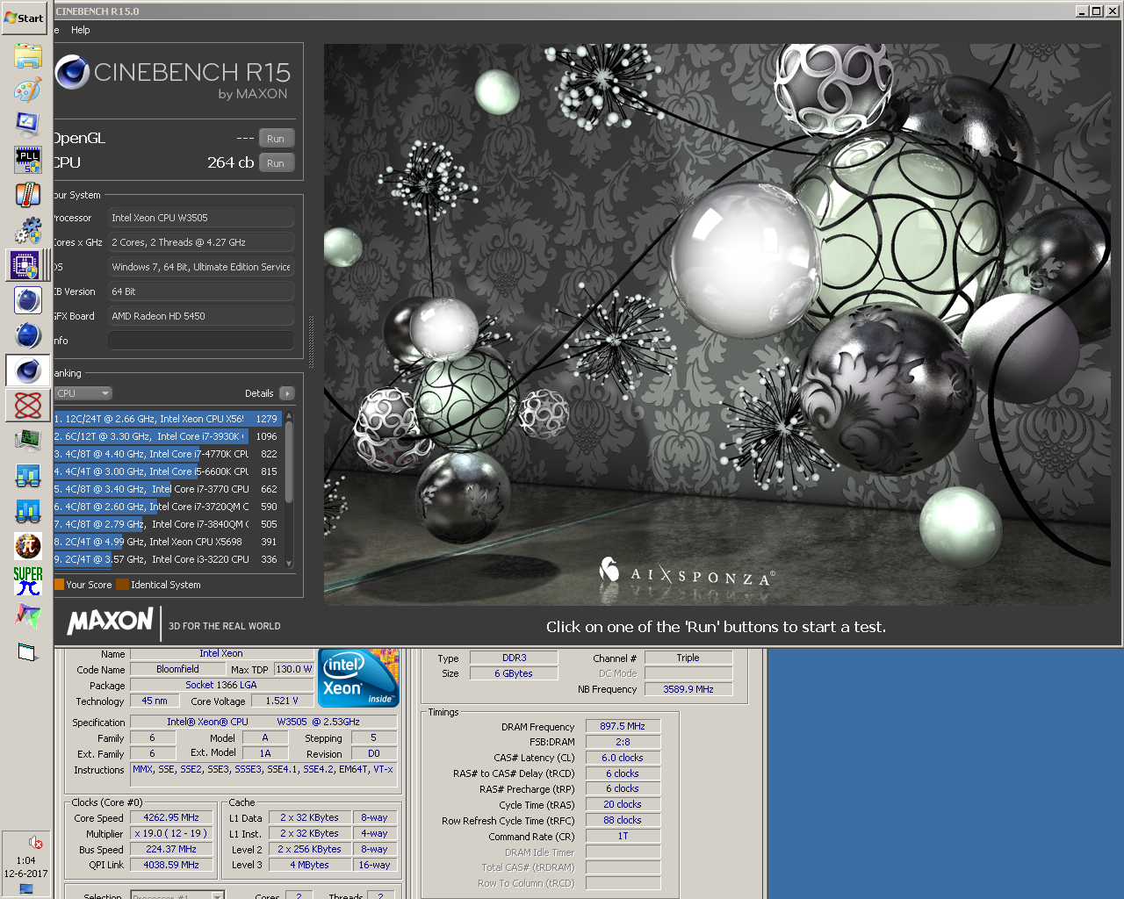The image size is (1124, 899).
Task: Open the Start menu
Action: click(x=25, y=18)
